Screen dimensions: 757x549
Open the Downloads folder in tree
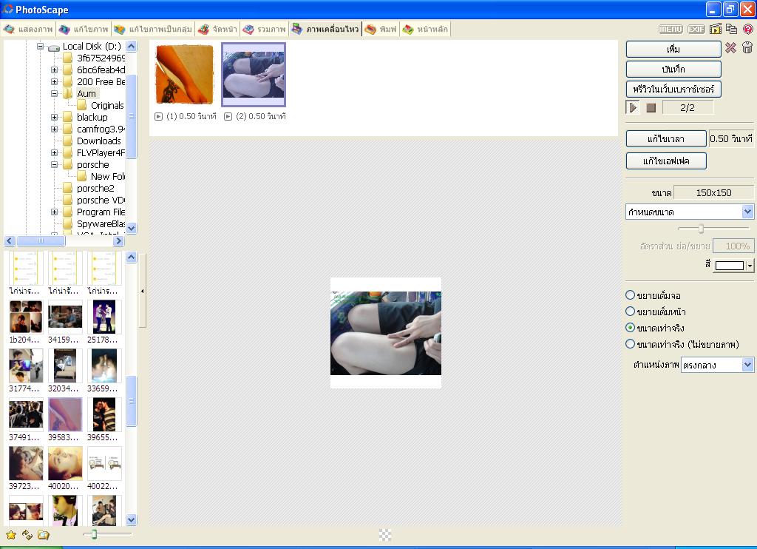coord(98,141)
